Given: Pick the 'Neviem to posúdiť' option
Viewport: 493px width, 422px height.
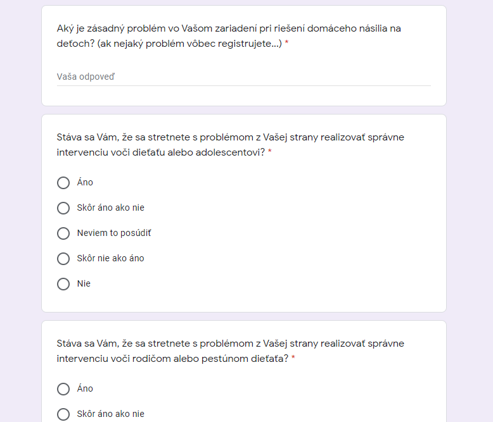Looking at the screenshot, I should [x=63, y=233].
